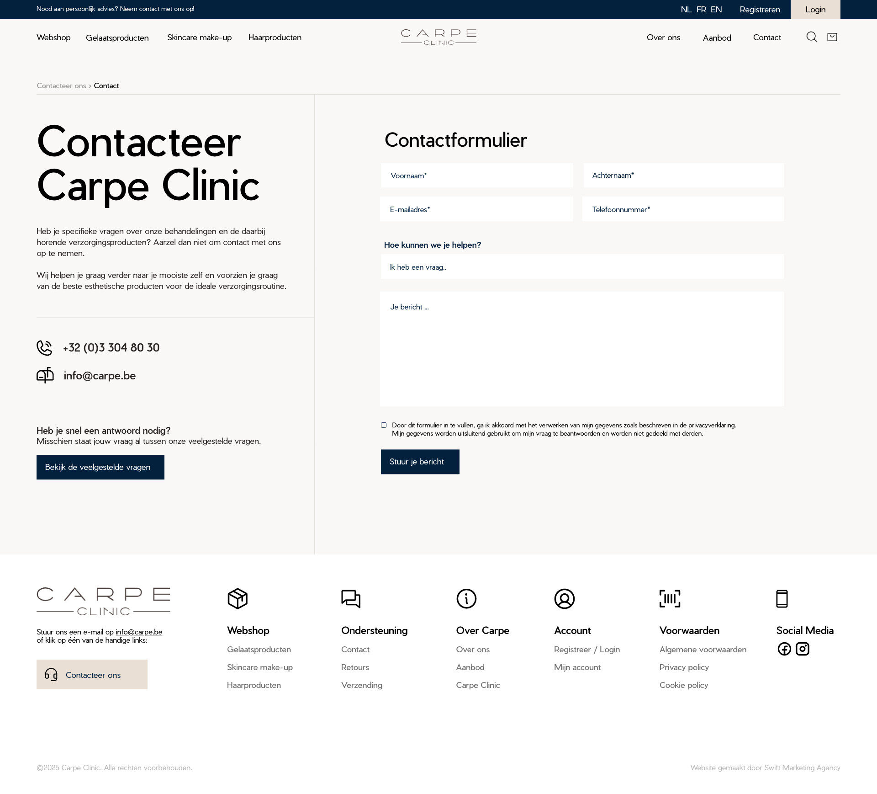The width and height of the screenshot is (877, 794).
Task: Click the Carpe Clinic header logo
Action: pos(438,37)
